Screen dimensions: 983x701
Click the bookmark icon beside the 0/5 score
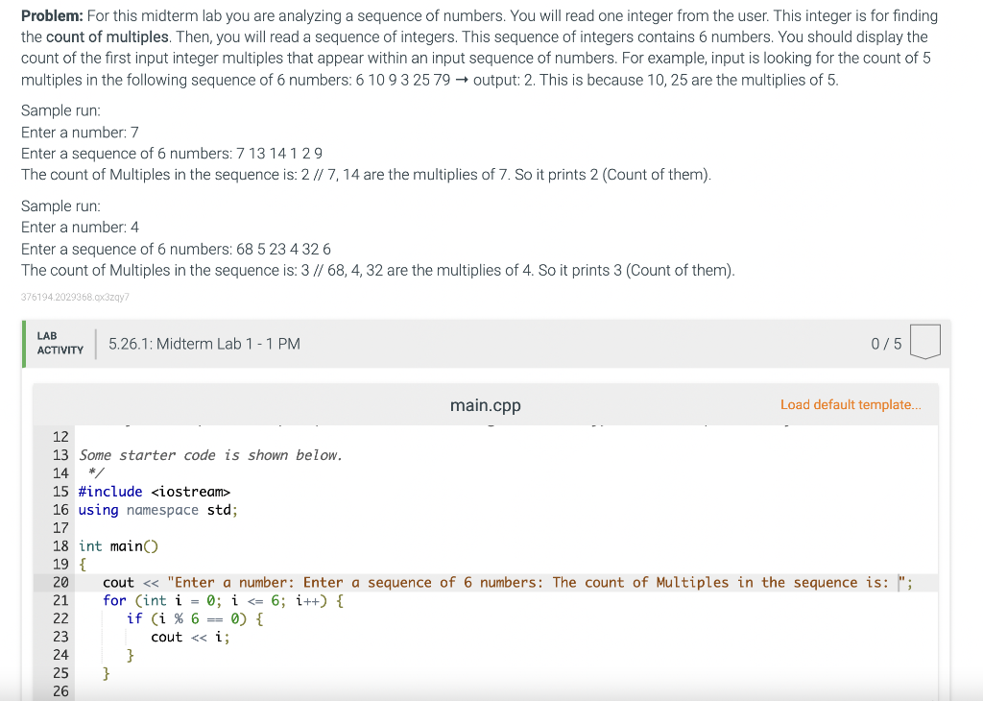click(x=923, y=342)
